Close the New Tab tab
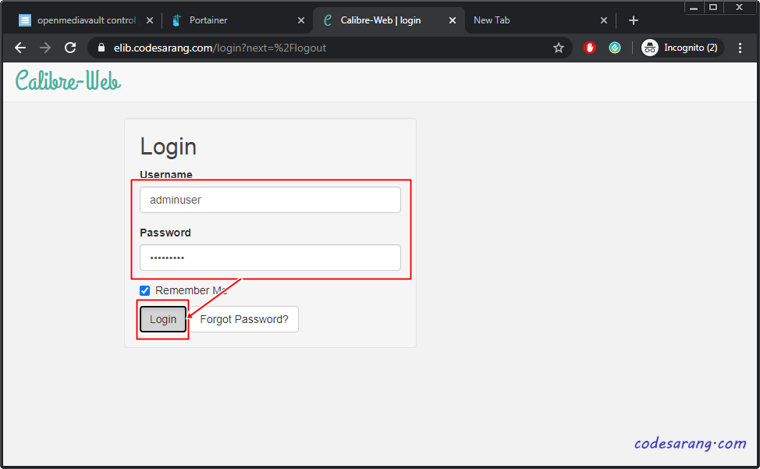This screenshot has height=469, width=760. pyautogui.click(x=603, y=20)
